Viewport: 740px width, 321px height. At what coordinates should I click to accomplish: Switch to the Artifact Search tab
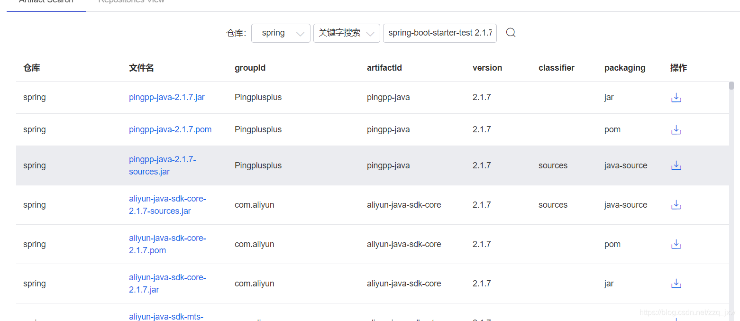[x=46, y=2]
